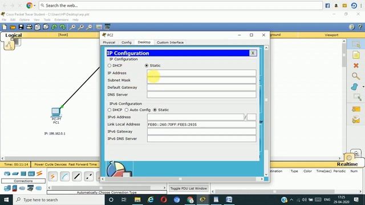365x205 pixels.
Task: Click into the IPv6 Gateway field
Action: coord(201,132)
